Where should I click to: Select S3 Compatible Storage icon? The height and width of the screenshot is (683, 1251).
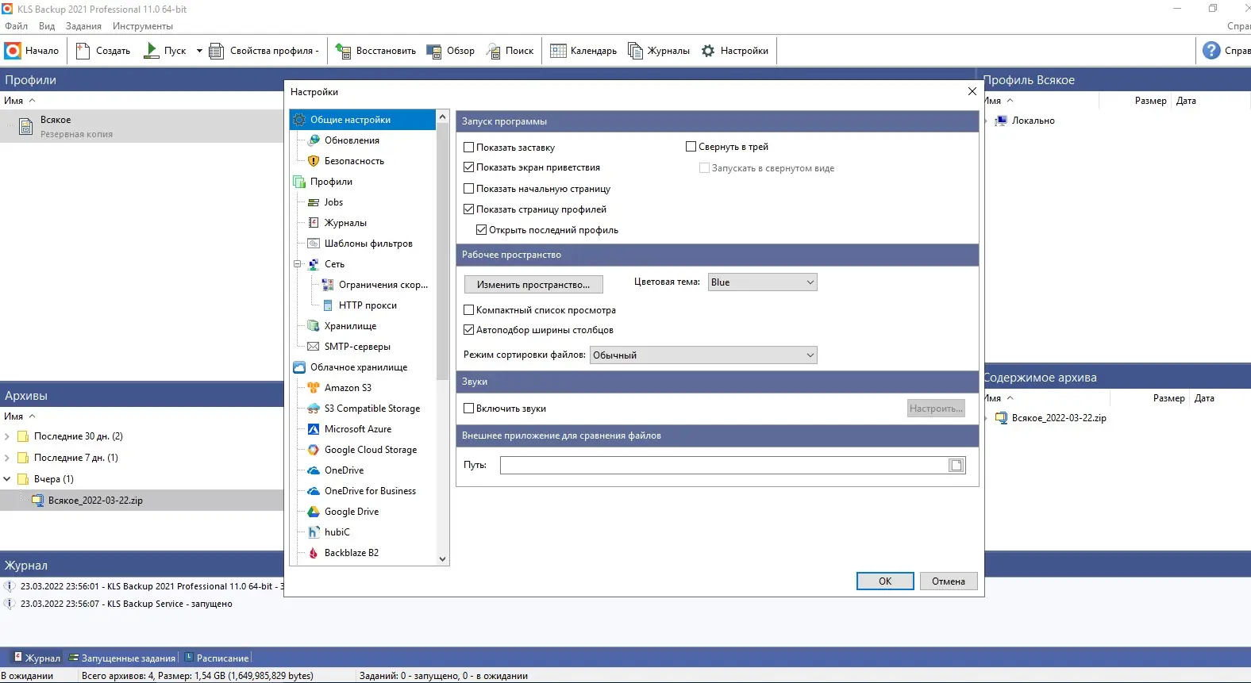tap(314, 409)
